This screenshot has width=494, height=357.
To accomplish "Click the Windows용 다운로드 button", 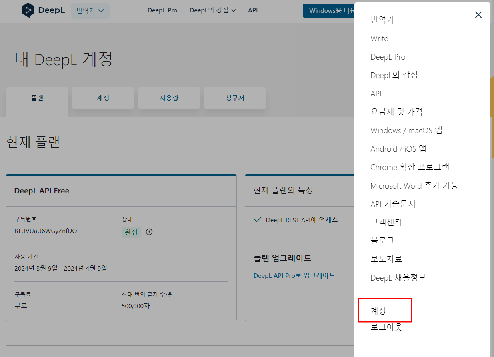I will coord(329,11).
